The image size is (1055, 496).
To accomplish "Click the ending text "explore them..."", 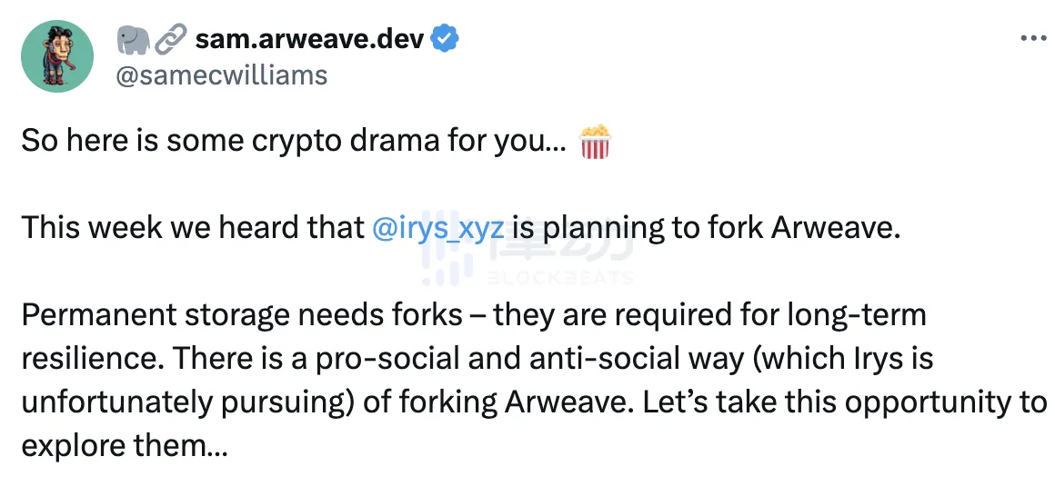I will [x=125, y=444].
